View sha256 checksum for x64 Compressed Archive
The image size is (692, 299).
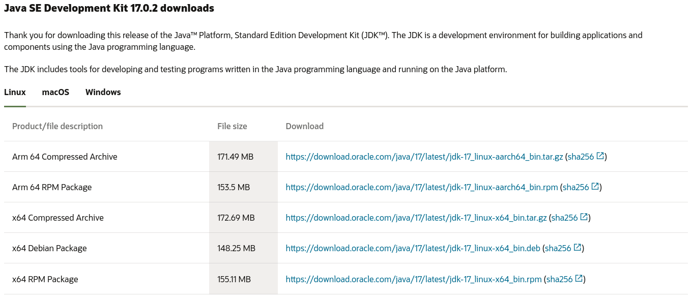click(565, 218)
